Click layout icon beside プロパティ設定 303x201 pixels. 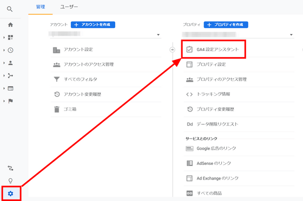click(x=189, y=64)
